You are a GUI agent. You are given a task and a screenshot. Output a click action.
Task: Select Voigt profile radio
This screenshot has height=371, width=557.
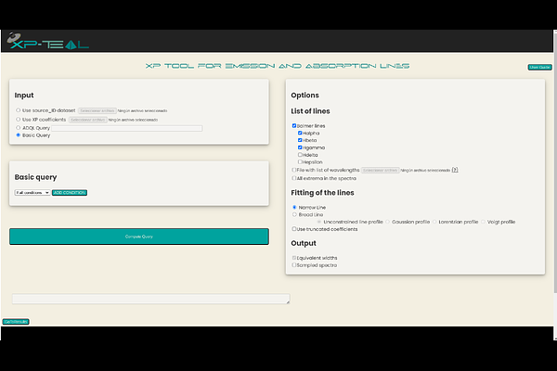click(x=483, y=222)
